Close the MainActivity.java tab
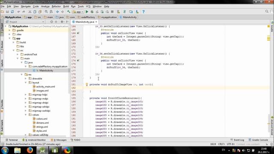Screen dimensions: 274x154 pyautogui.click(x=96, y=22)
